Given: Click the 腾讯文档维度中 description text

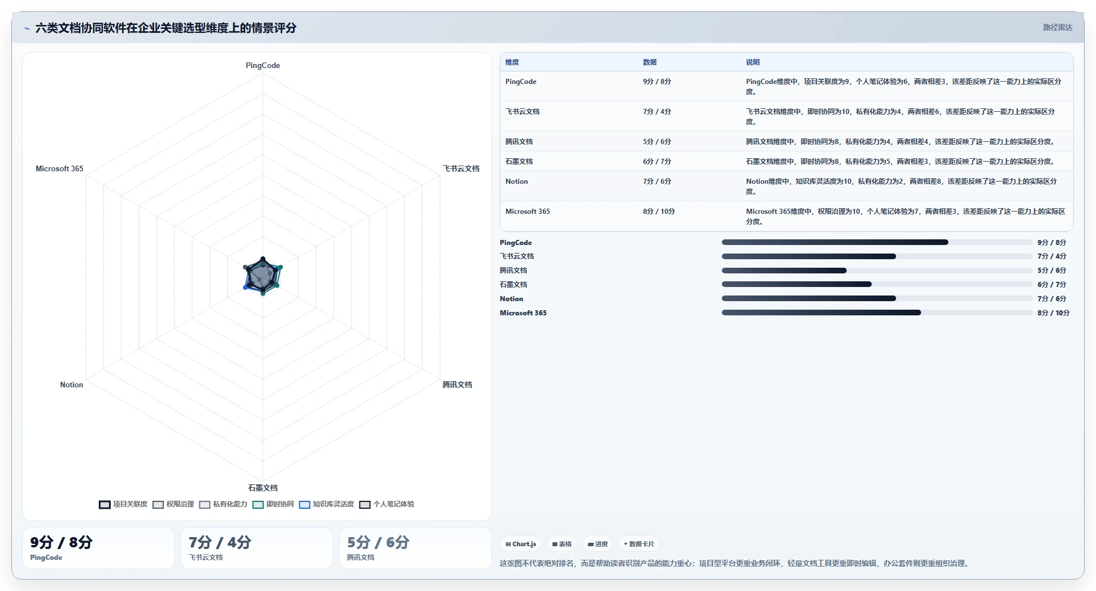Looking at the screenshot, I should click(x=901, y=142).
